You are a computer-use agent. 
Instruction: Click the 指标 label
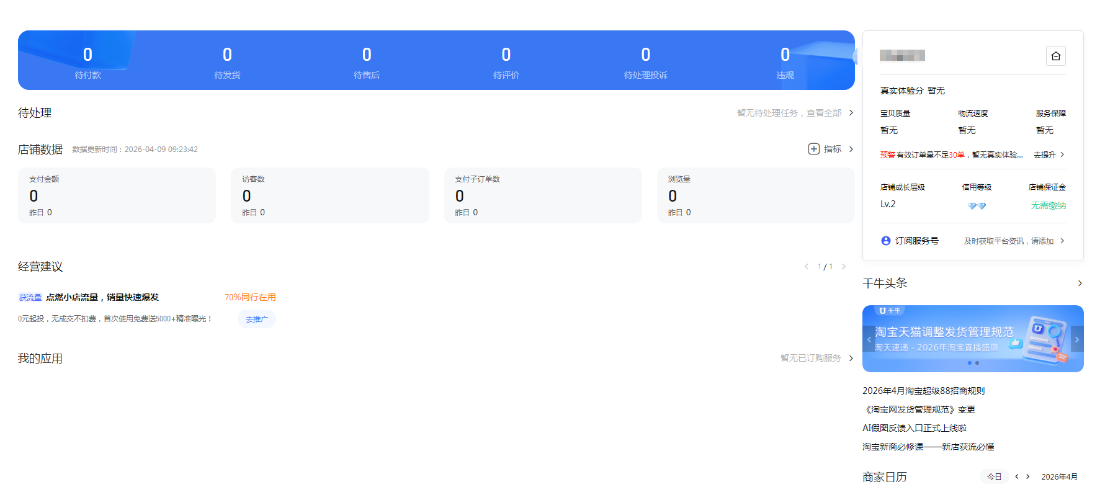click(x=833, y=149)
